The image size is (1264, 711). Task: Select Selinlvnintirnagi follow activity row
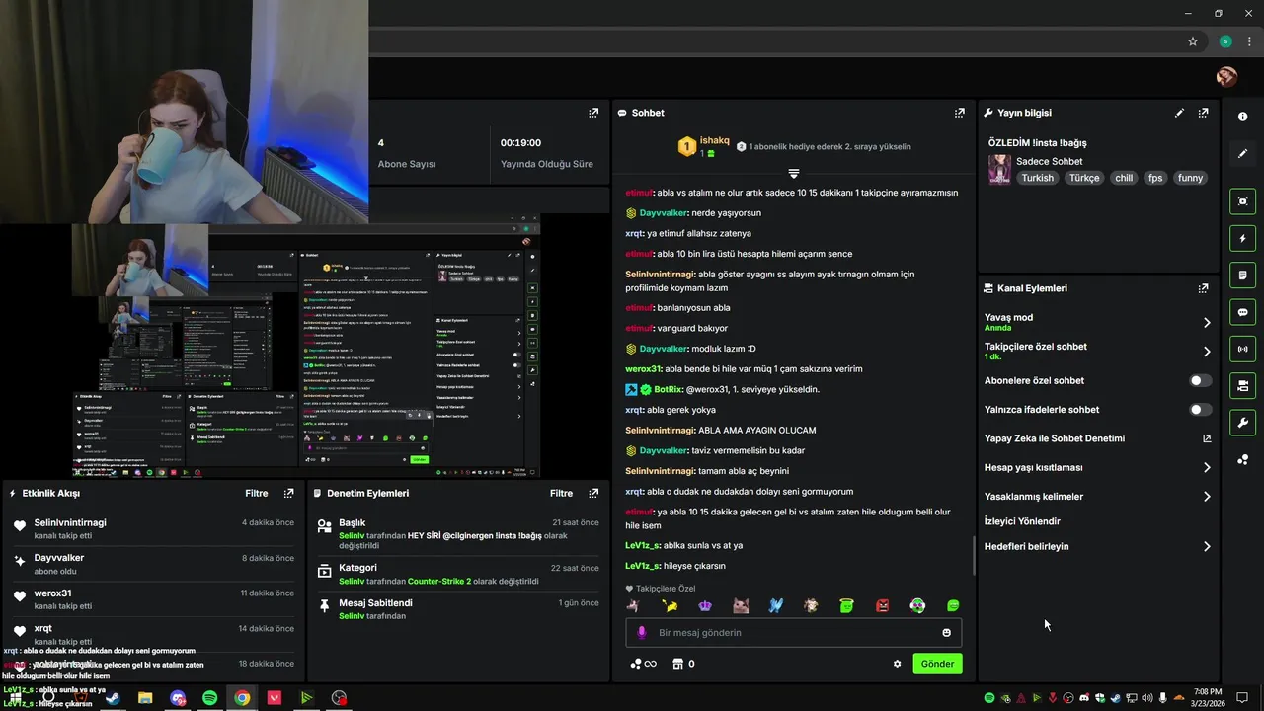coord(153,529)
